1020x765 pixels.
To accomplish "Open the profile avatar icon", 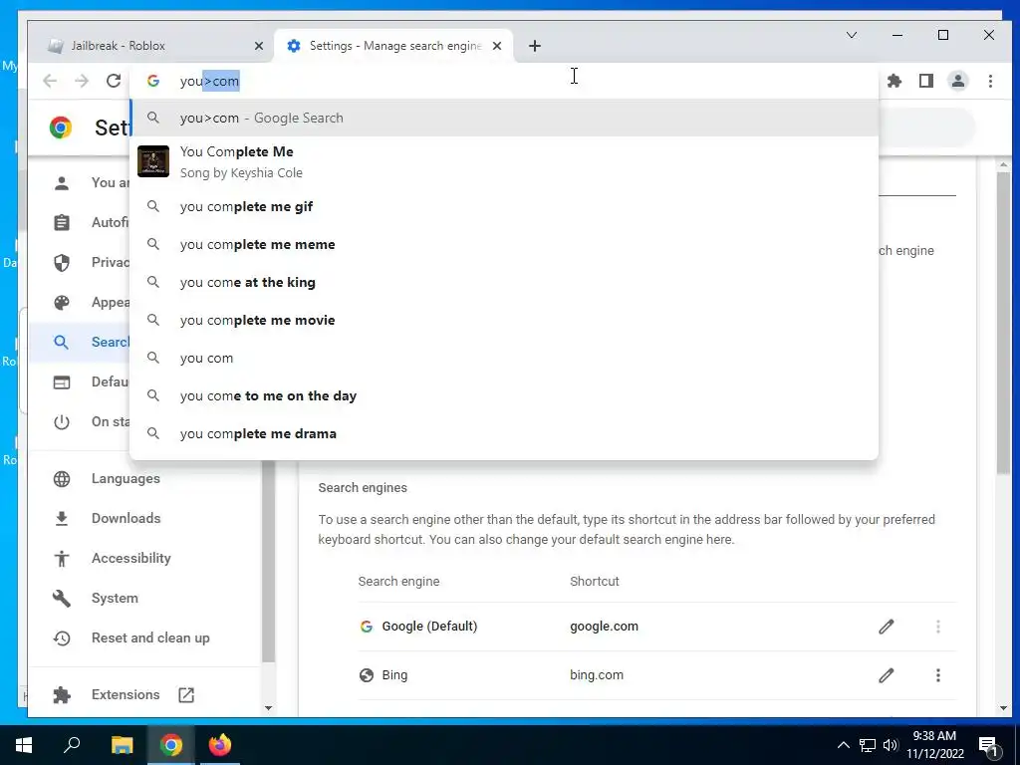I will (958, 81).
